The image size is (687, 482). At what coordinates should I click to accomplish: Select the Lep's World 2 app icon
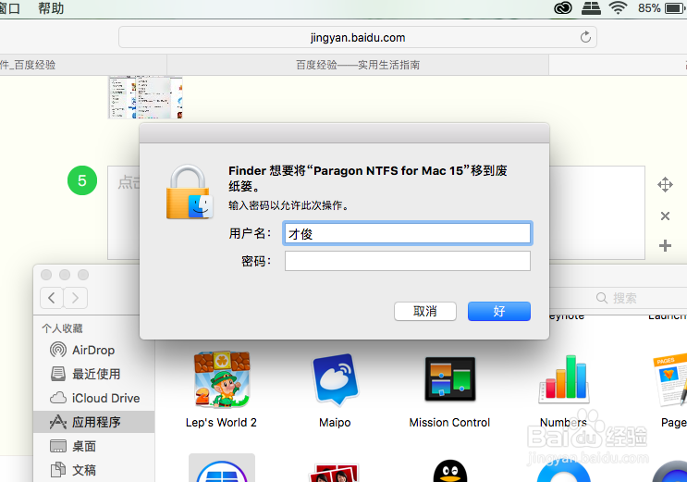click(x=222, y=379)
